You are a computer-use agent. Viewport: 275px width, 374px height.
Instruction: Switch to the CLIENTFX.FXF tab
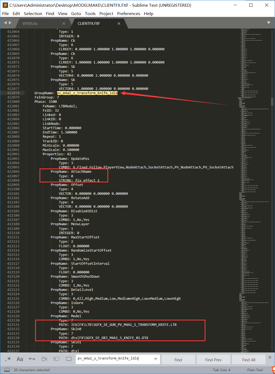click(x=89, y=23)
